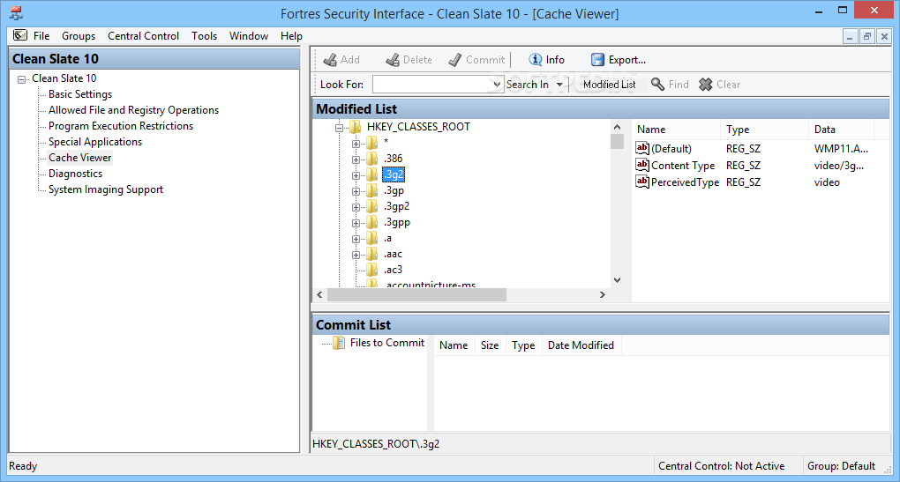900x482 pixels.
Task: Click the registry tree's scroll-right arrow
Action: pyautogui.click(x=602, y=294)
